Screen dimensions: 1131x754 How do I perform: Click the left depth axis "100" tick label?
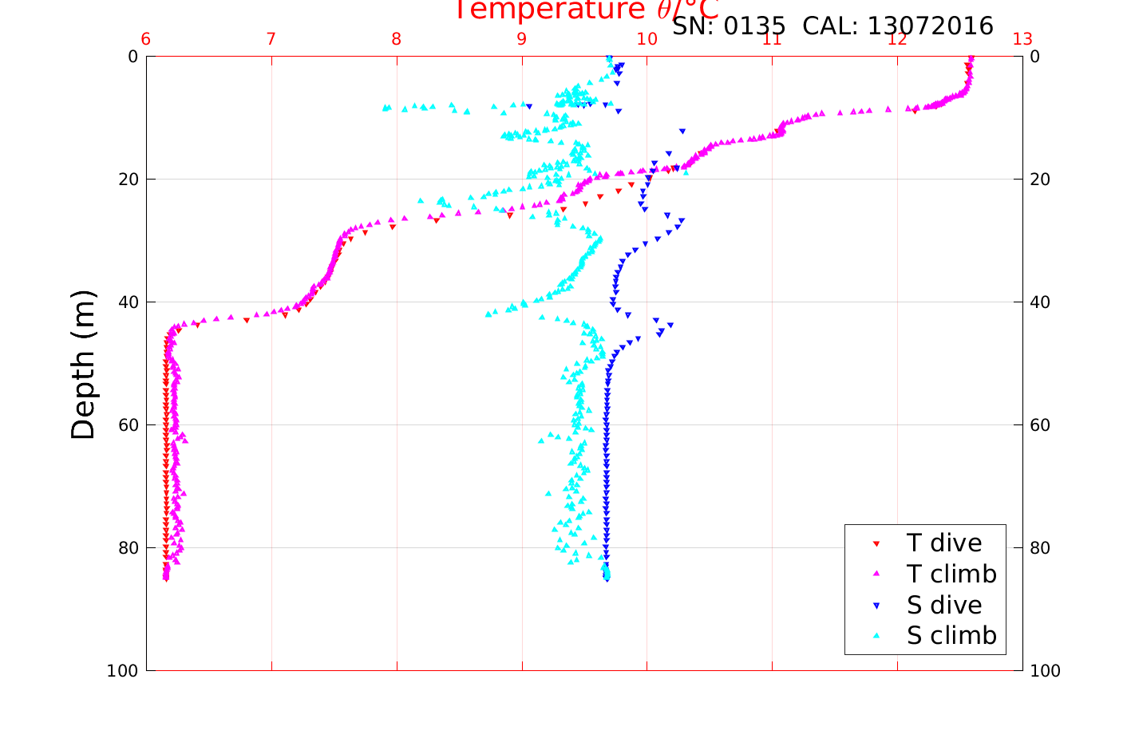123,671
